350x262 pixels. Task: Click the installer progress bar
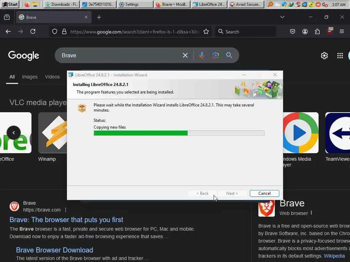pyautogui.click(x=179, y=133)
